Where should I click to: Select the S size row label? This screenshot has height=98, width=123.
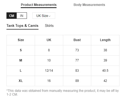click(x=21, y=50)
